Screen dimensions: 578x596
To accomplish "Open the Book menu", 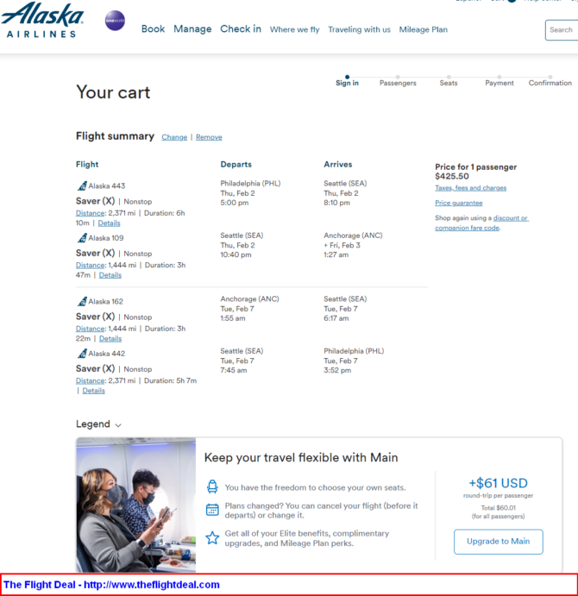I will [x=153, y=28].
